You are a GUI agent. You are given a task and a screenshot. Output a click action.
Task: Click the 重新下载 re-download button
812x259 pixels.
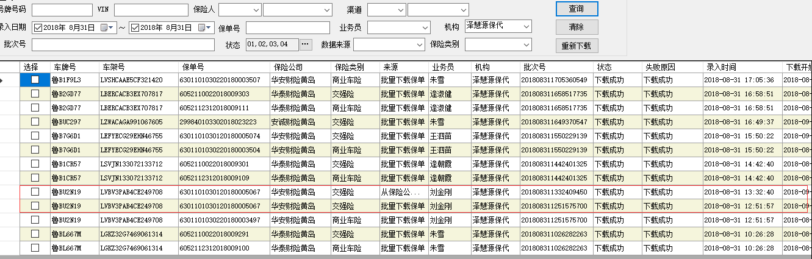pos(577,46)
